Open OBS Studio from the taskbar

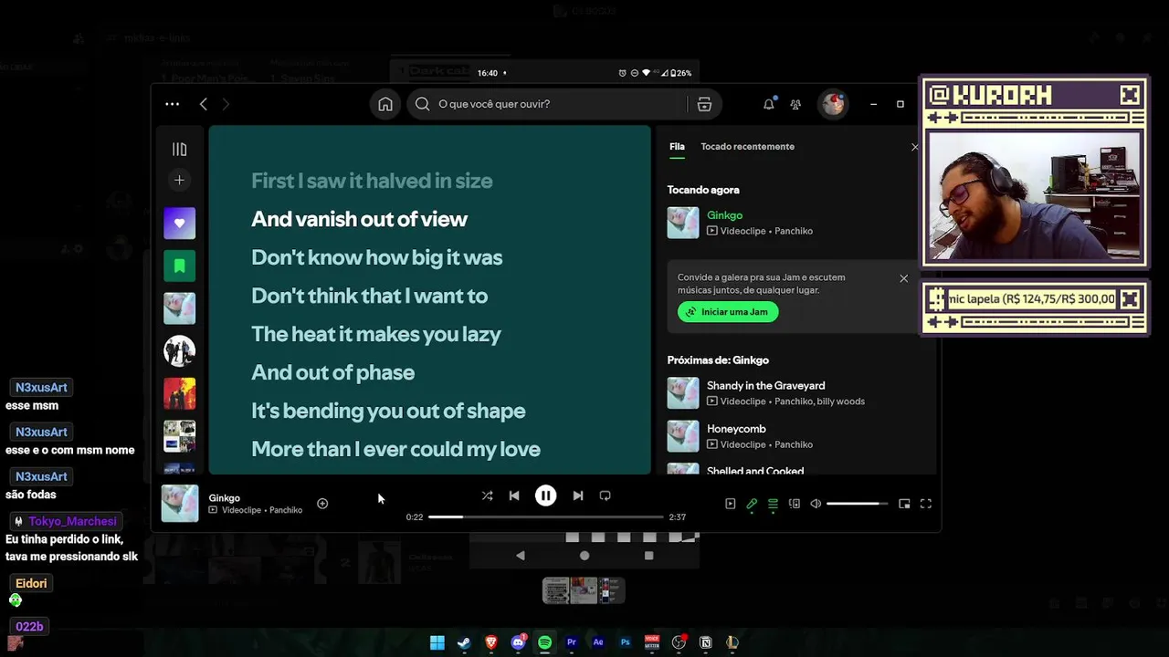tap(679, 642)
